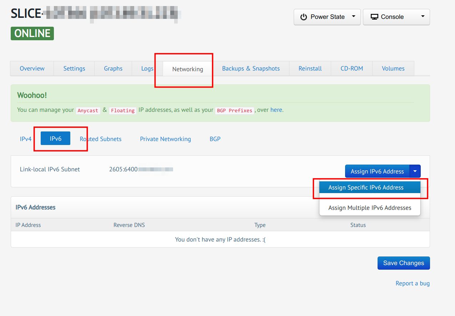Click the 'here' link in Woohoo notice

point(276,110)
